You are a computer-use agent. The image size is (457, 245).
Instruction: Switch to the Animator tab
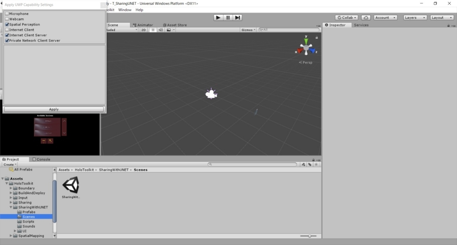tap(143, 25)
